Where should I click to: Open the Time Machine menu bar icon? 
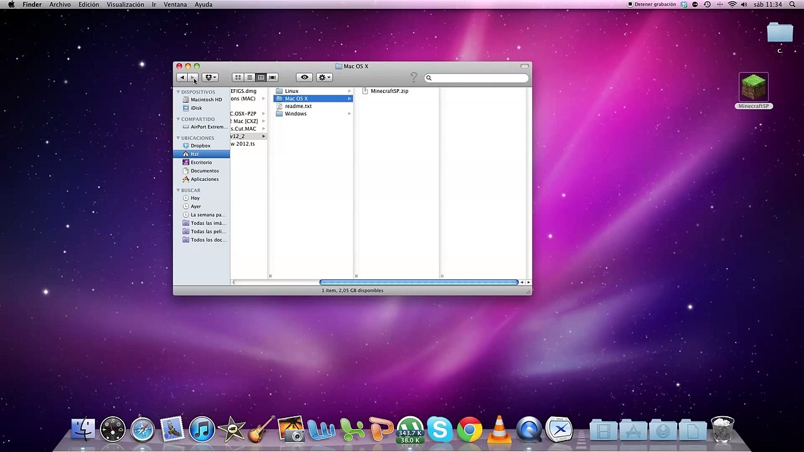pos(707,4)
